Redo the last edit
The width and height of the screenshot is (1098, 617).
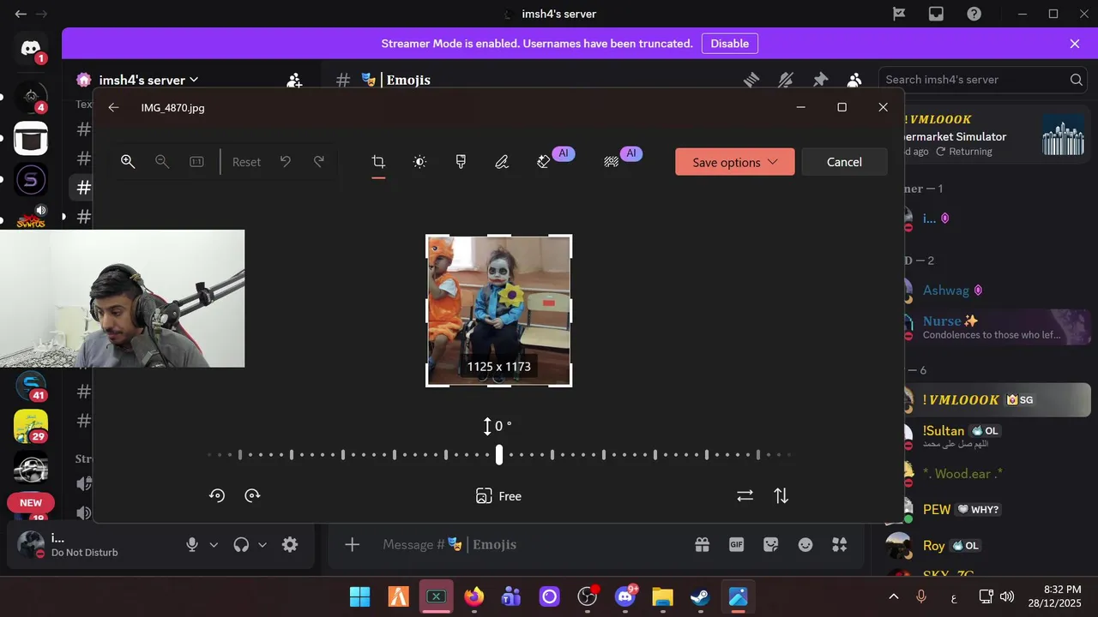tap(319, 161)
